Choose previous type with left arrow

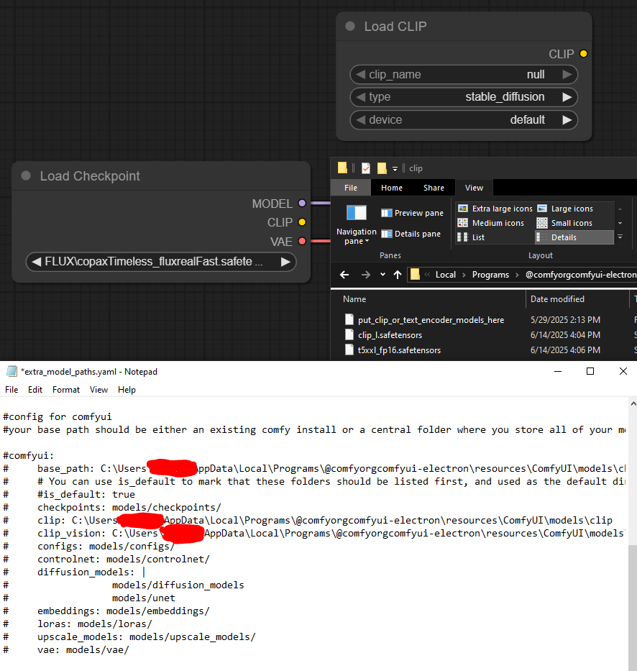point(361,96)
